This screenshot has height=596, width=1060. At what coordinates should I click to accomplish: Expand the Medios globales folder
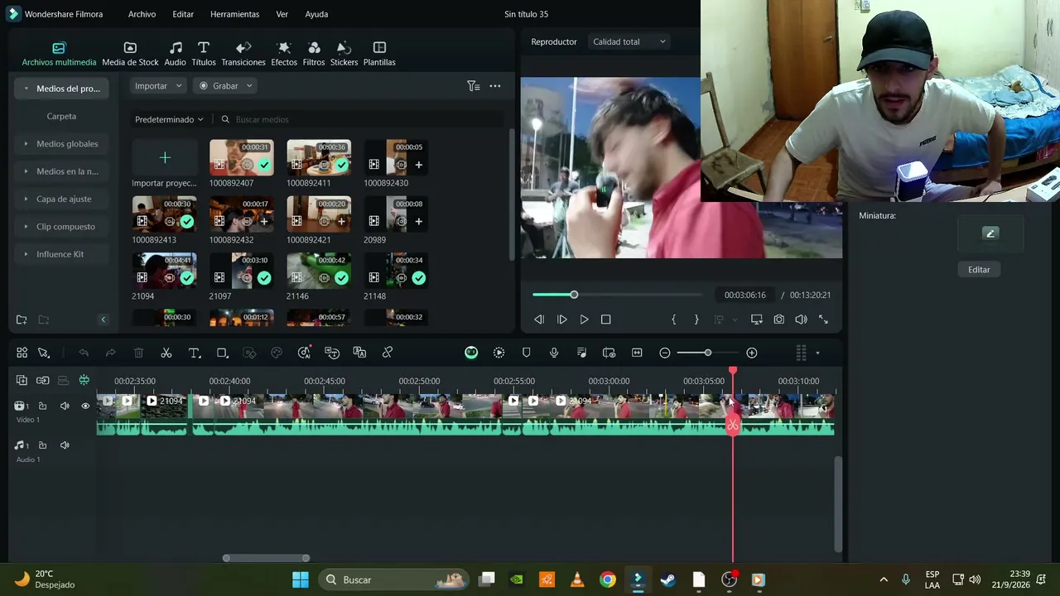pyautogui.click(x=61, y=144)
